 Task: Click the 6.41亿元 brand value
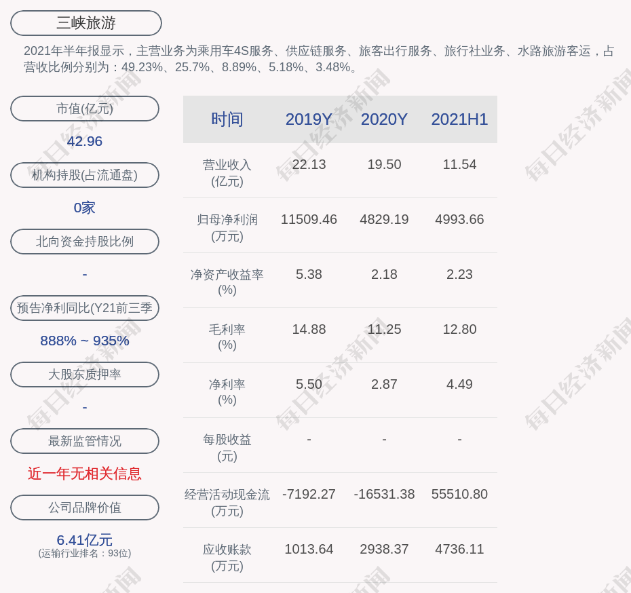tap(85, 540)
